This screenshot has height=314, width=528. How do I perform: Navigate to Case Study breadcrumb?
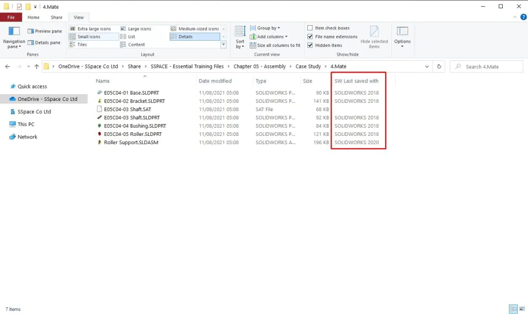coord(308,66)
